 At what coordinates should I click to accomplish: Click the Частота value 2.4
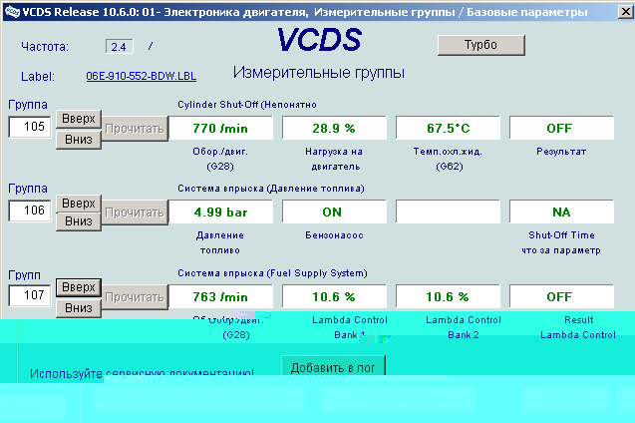119,47
